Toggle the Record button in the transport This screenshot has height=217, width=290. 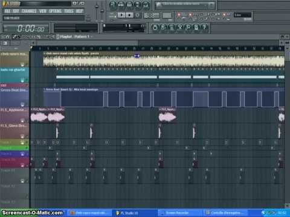pyautogui.click(x=138, y=15)
